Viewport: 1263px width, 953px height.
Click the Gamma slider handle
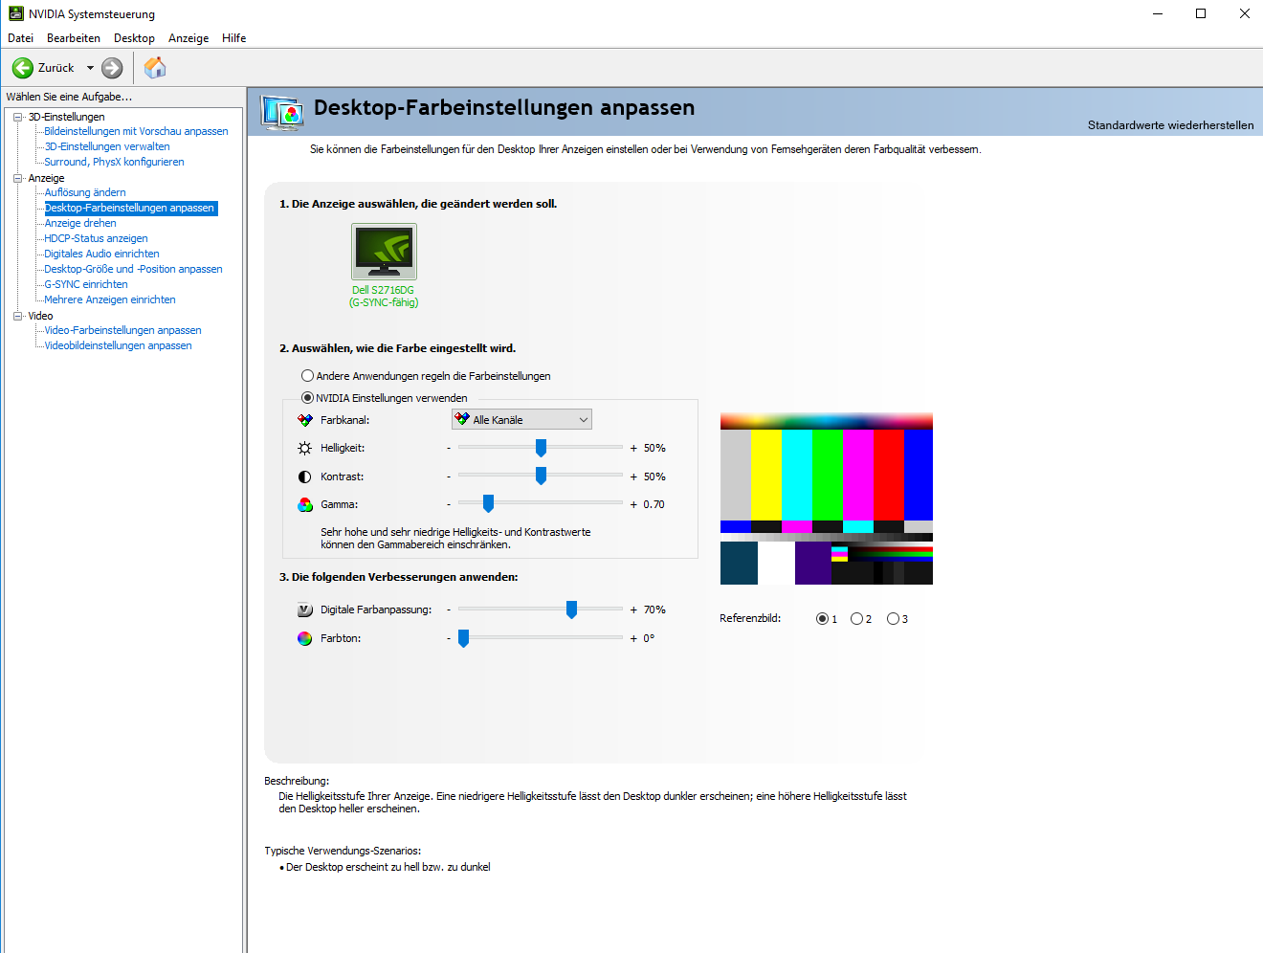[488, 503]
